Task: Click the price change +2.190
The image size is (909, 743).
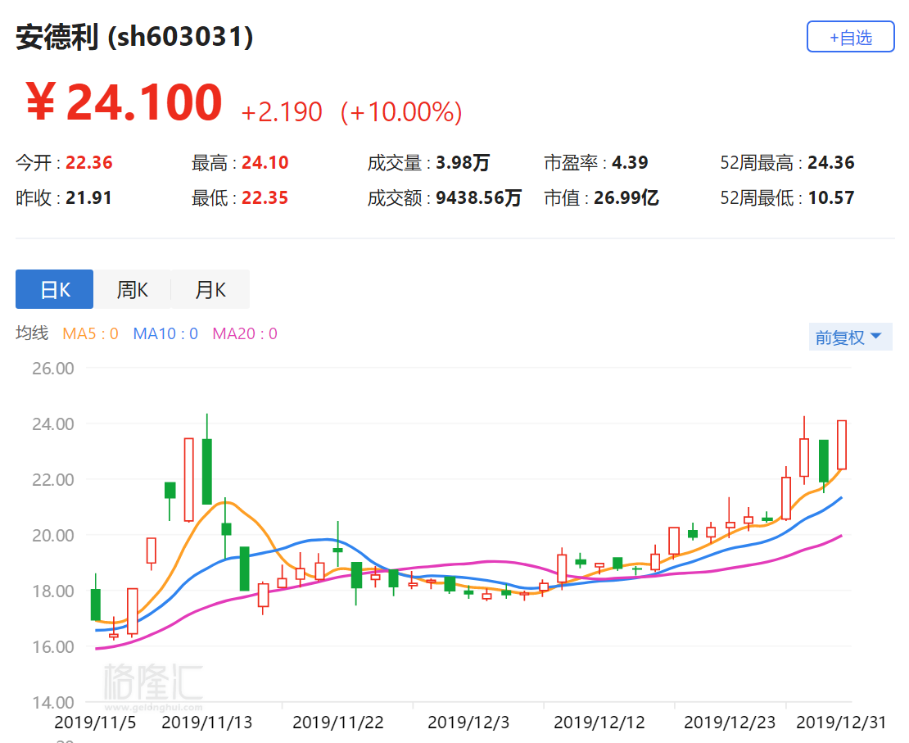Action: (282, 111)
